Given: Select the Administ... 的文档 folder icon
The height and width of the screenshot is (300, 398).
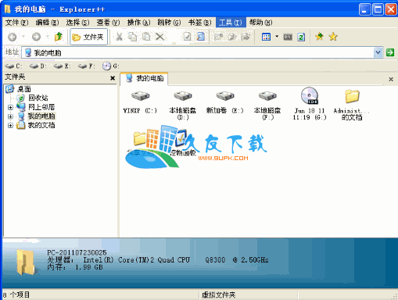Looking at the screenshot, I should (352, 96).
